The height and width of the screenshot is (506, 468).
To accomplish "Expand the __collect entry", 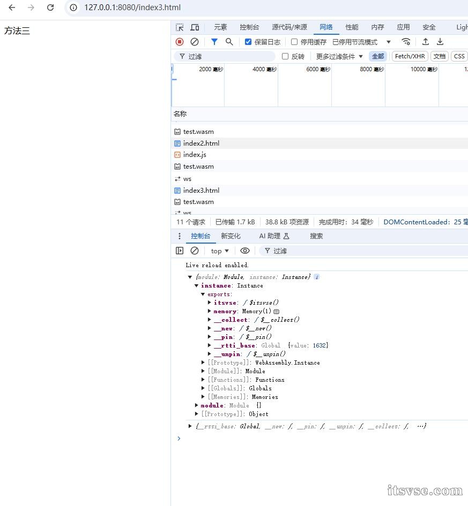I will (x=209, y=320).
